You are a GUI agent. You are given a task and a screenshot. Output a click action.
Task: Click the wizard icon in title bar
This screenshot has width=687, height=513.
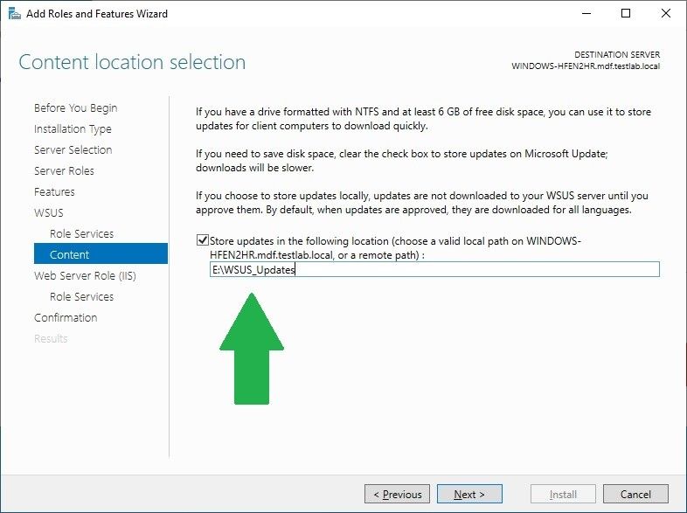pyautogui.click(x=15, y=14)
